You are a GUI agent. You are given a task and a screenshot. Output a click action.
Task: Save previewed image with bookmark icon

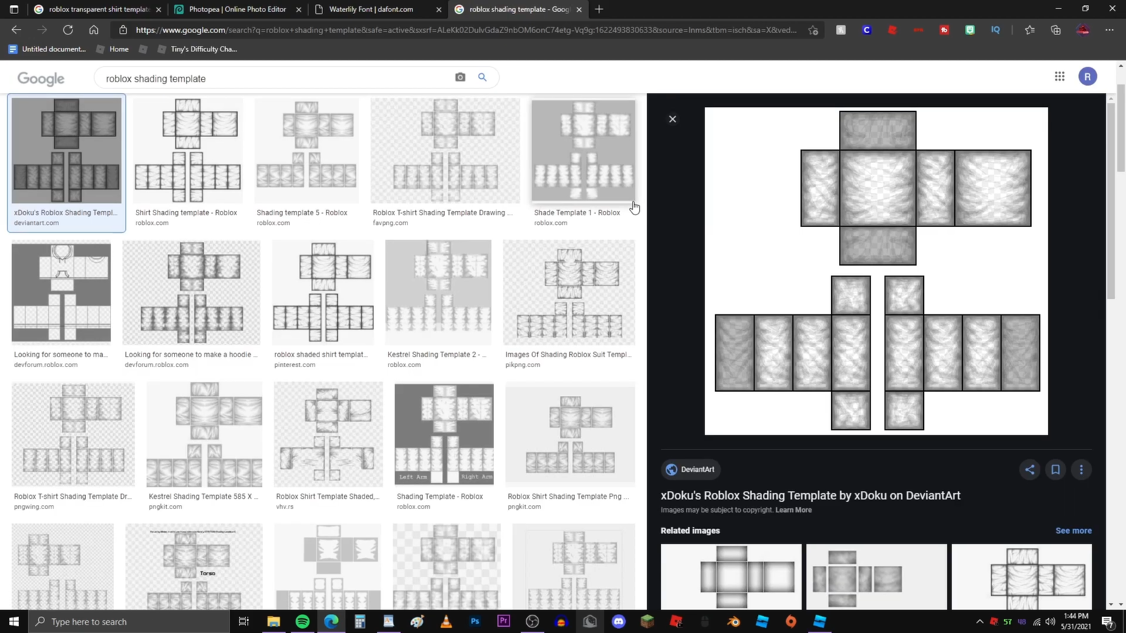[1056, 470]
